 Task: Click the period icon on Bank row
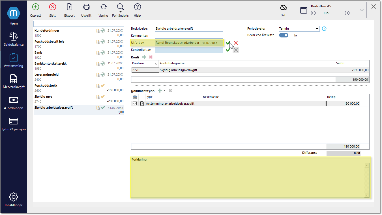(98, 52)
